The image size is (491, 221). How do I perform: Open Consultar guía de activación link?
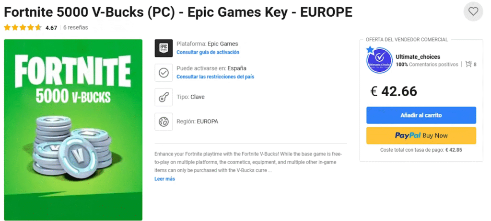(x=208, y=52)
